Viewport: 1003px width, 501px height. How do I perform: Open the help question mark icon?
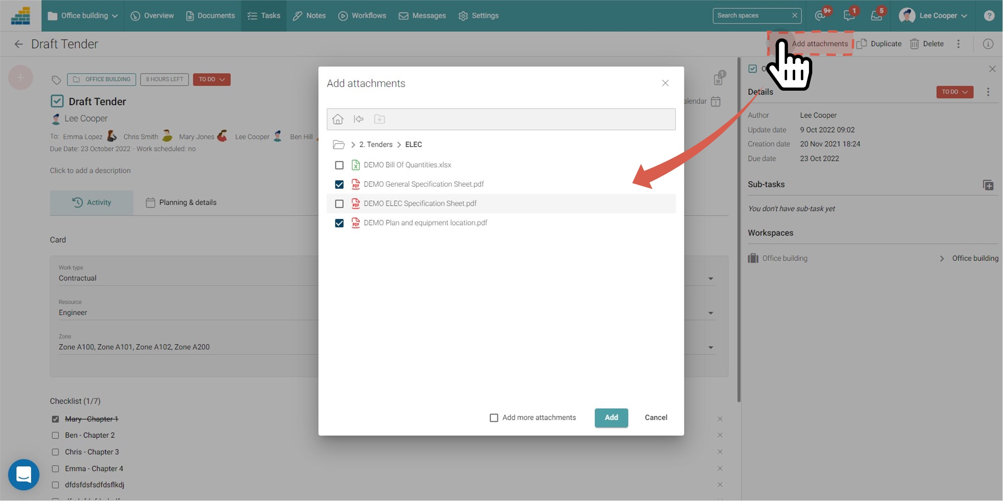(x=989, y=15)
